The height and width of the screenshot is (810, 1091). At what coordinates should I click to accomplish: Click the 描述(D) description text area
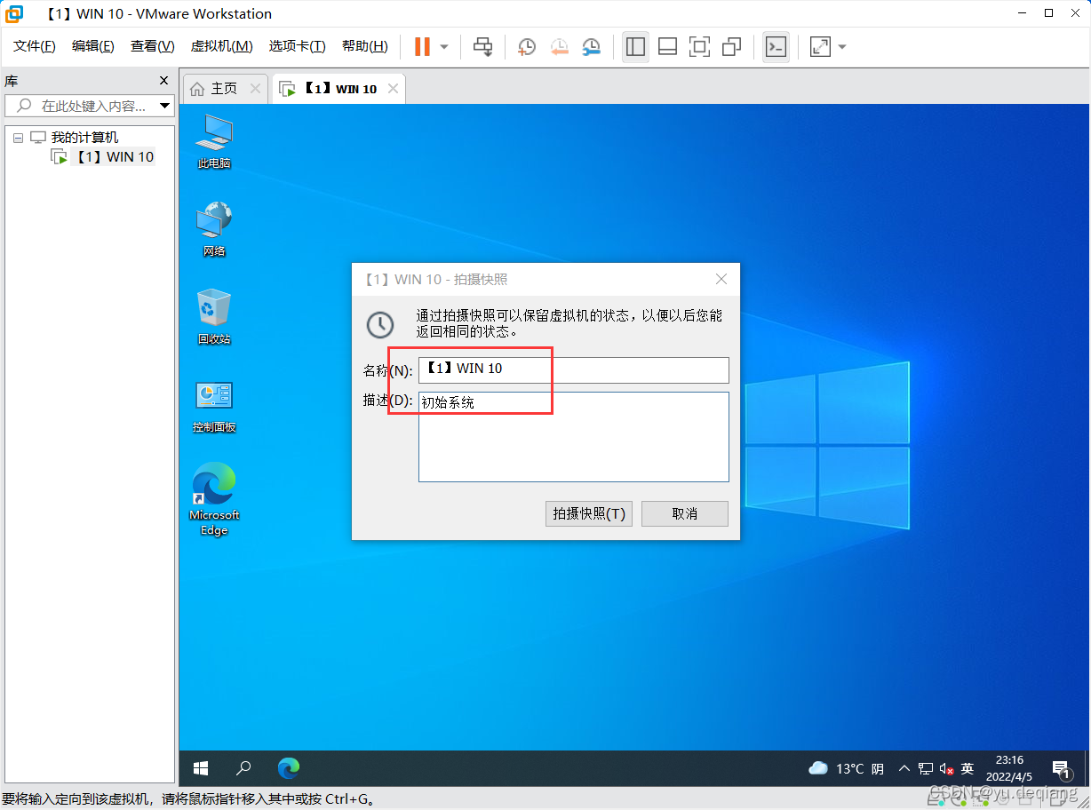click(573, 437)
